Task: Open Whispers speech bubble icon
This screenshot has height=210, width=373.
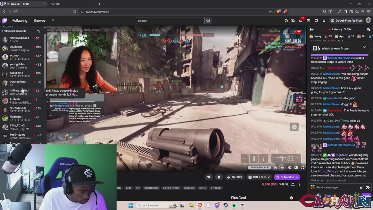Action: 316,21
